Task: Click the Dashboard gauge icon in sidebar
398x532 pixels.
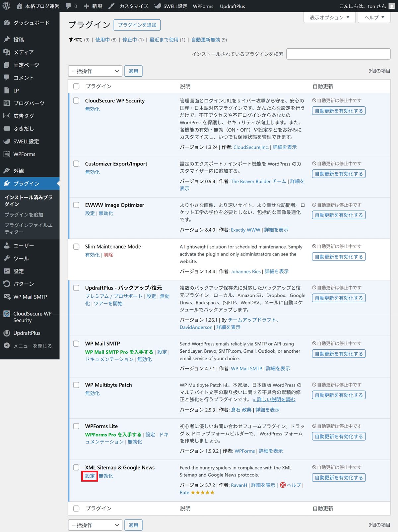Action: [x=7, y=23]
